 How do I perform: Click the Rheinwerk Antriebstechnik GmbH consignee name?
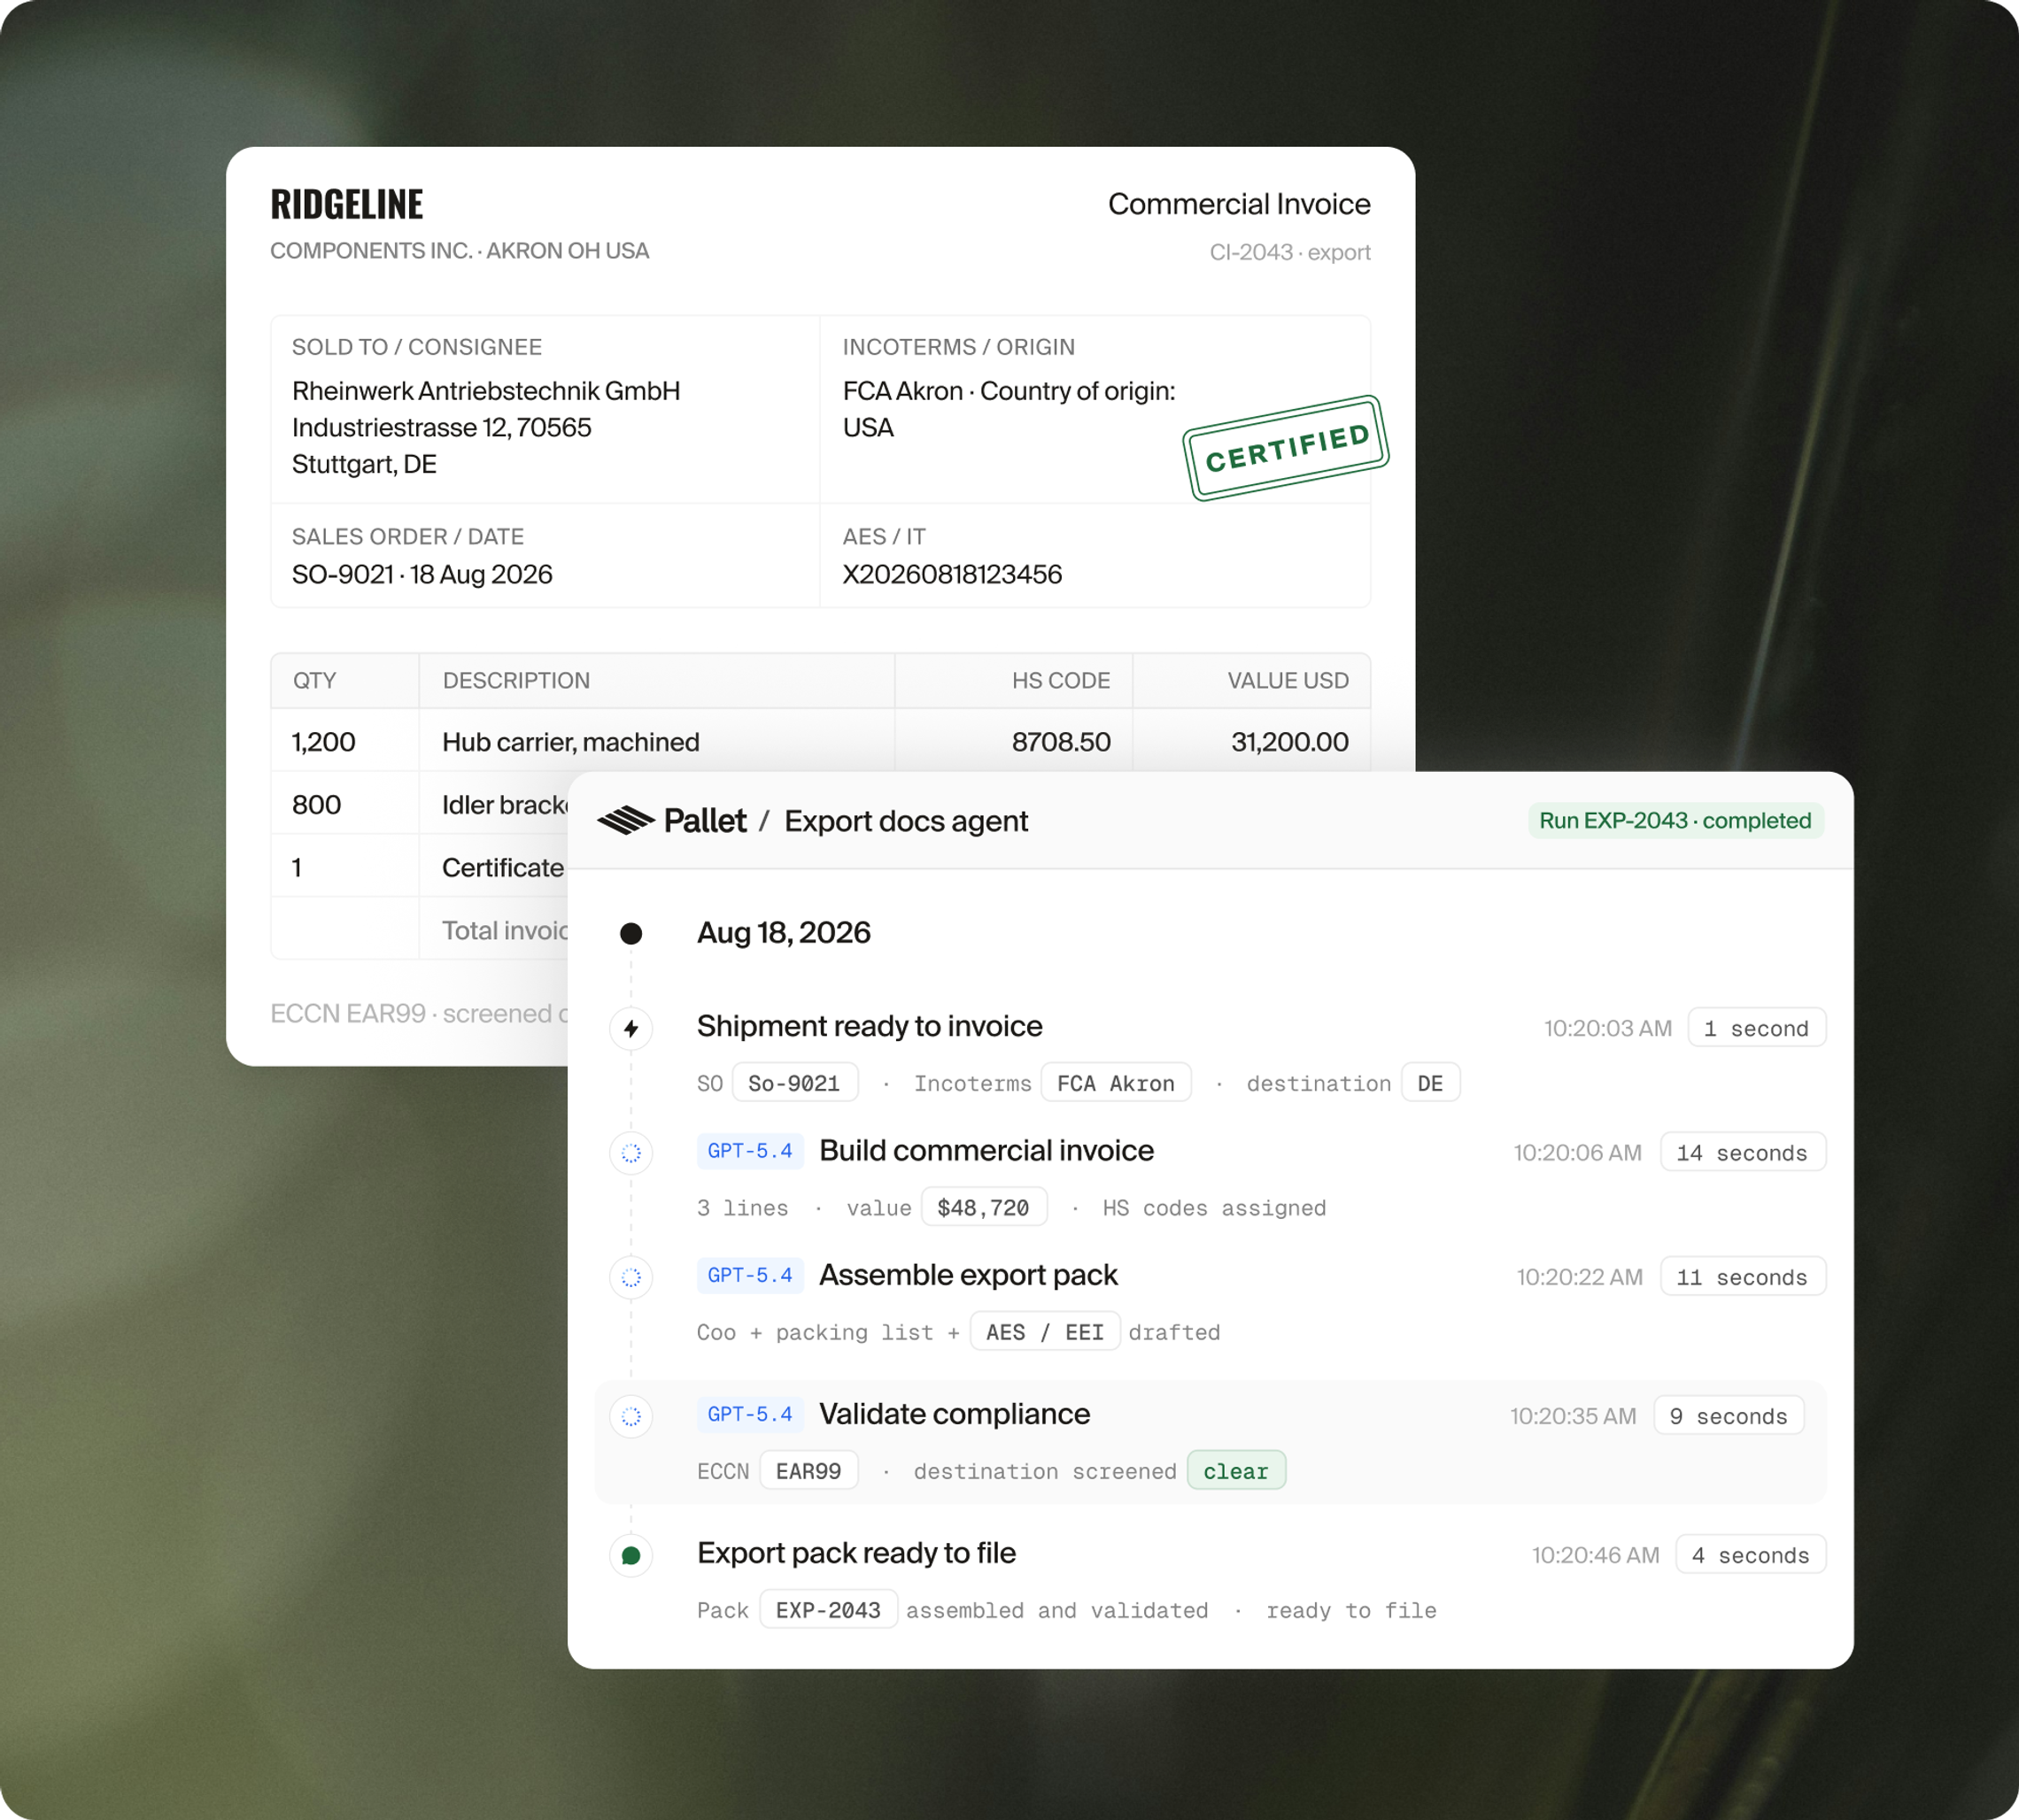click(x=486, y=390)
